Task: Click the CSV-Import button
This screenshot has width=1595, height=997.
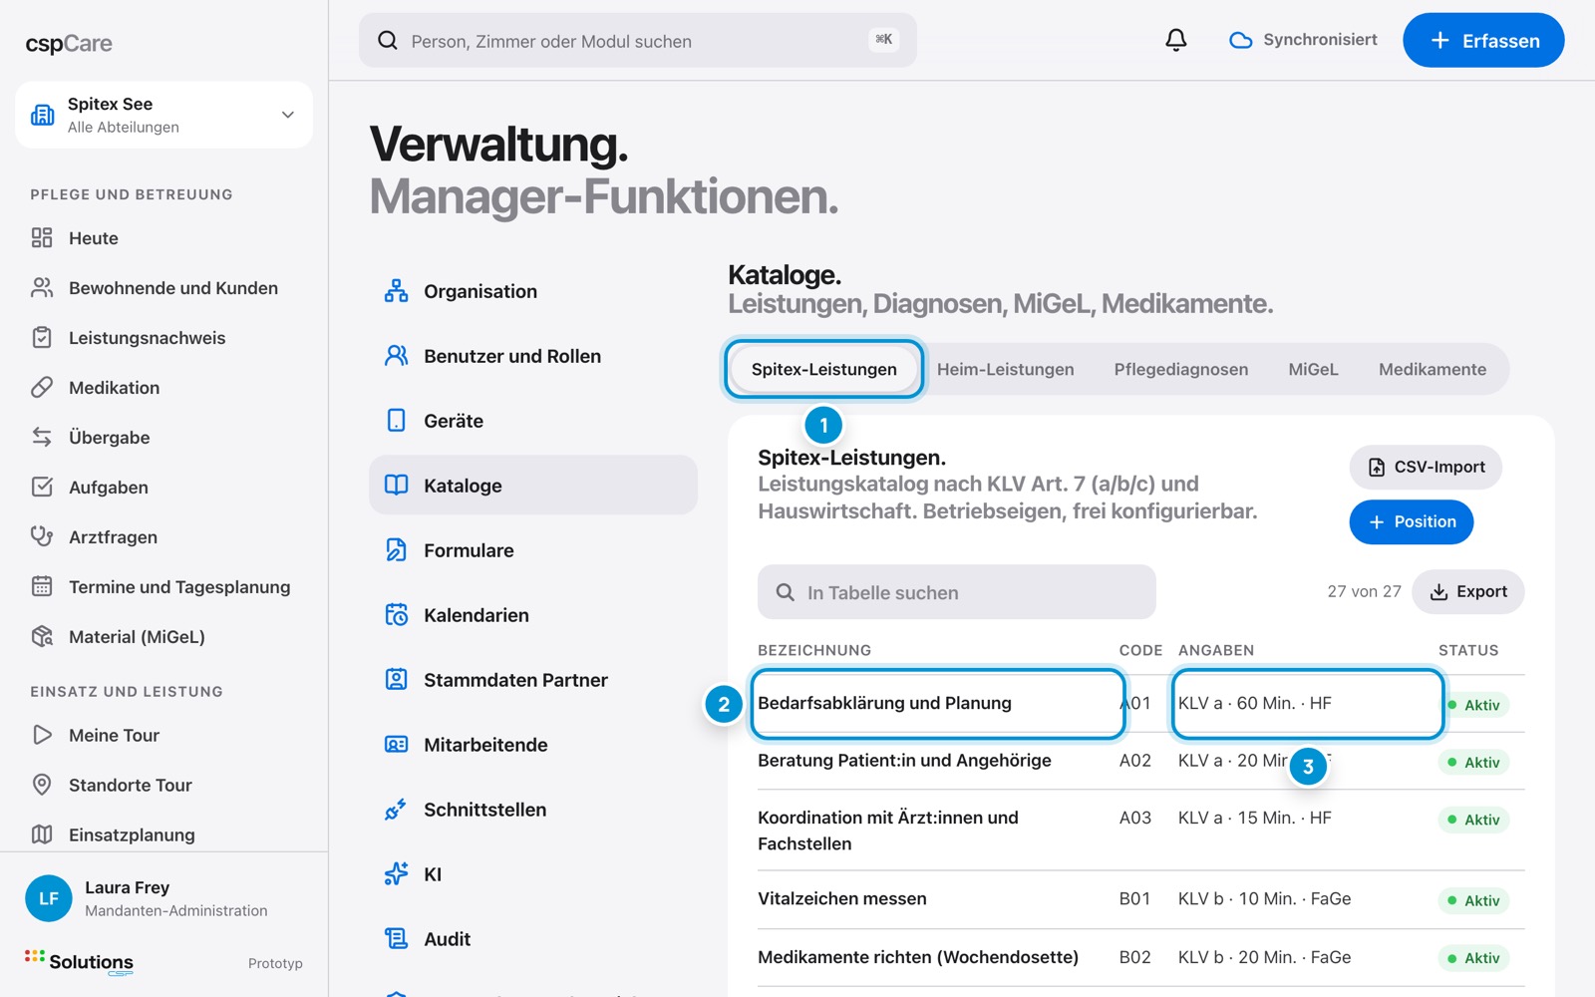Action: [x=1426, y=467]
